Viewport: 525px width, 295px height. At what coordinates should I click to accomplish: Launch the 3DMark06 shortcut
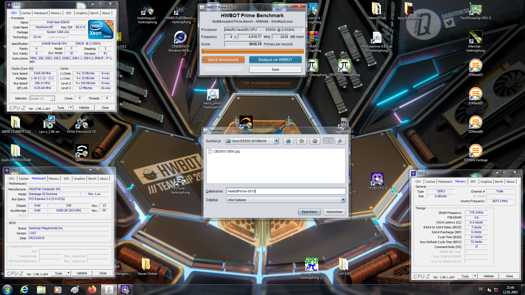coord(476,125)
